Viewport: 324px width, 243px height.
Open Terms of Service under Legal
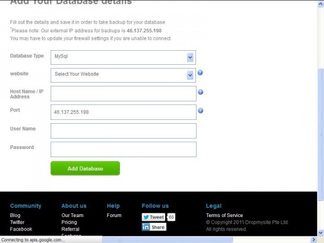[225, 215]
